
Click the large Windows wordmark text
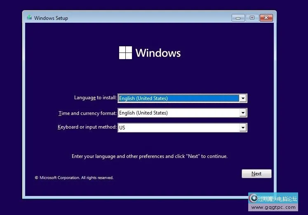pos(158,53)
